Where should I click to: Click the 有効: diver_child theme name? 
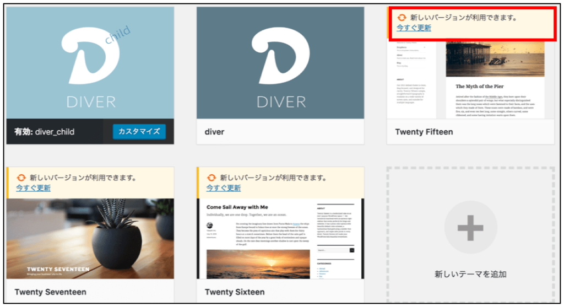(44, 132)
